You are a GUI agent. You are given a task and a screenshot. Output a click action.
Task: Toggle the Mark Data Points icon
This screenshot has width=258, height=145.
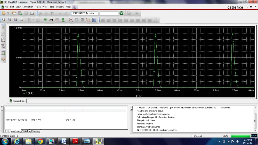[x=88, y=20]
